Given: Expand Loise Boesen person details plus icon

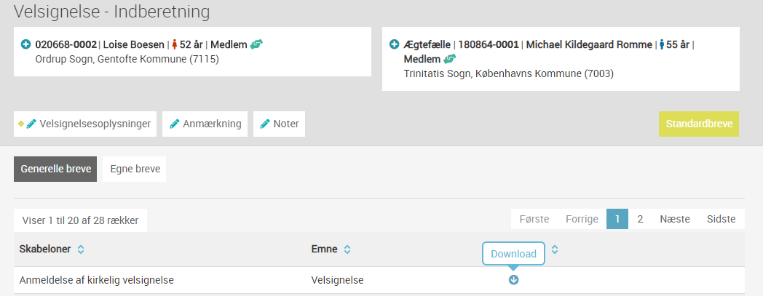Looking at the screenshot, I should (25, 44).
